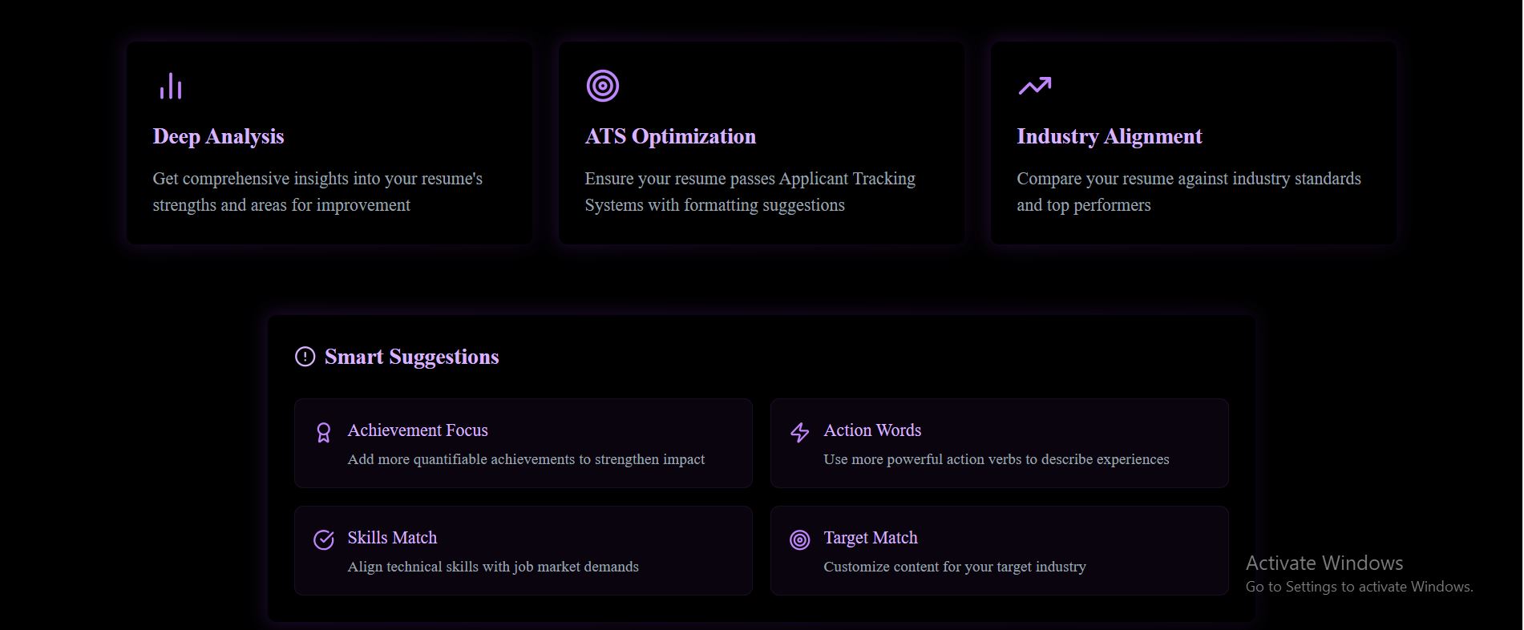Click the lightning bolt icon for Action Words

click(x=799, y=433)
